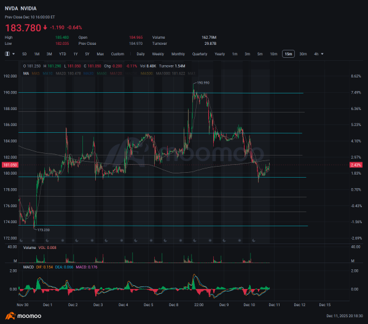Viewport: 368px width, 324px height.
Task: Switch to Weekly candles
Action: (158, 54)
